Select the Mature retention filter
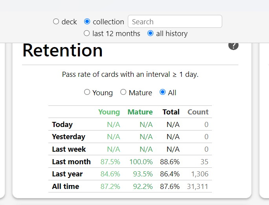 [x=123, y=92]
